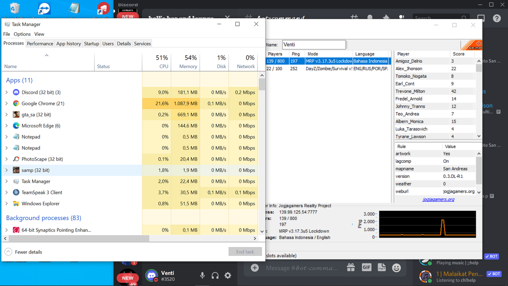Click the mapname rule row in SA-MP
The height and width of the screenshot is (286, 508).
(x=435, y=169)
